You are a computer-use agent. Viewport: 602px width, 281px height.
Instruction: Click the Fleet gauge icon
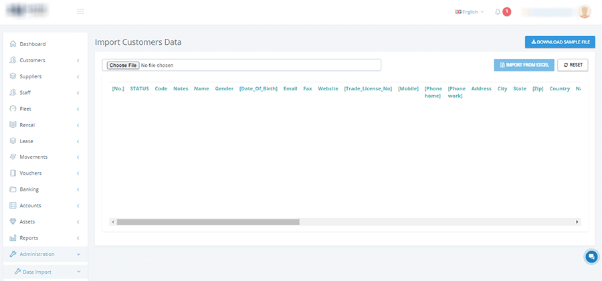point(13,108)
